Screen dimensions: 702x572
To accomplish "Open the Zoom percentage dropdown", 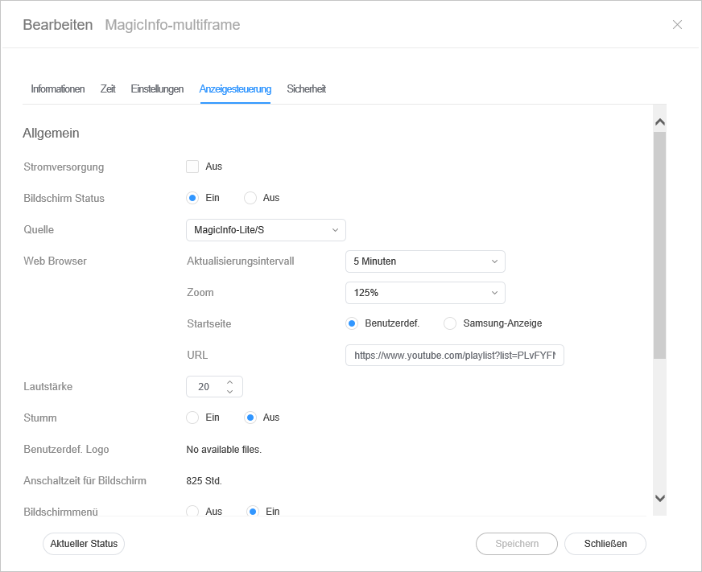I will (424, 293).
